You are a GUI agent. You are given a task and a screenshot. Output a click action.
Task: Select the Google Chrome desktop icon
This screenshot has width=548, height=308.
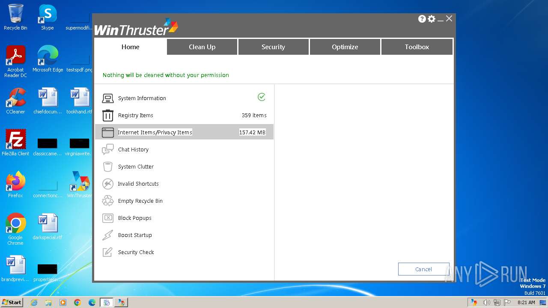[15, 229]
